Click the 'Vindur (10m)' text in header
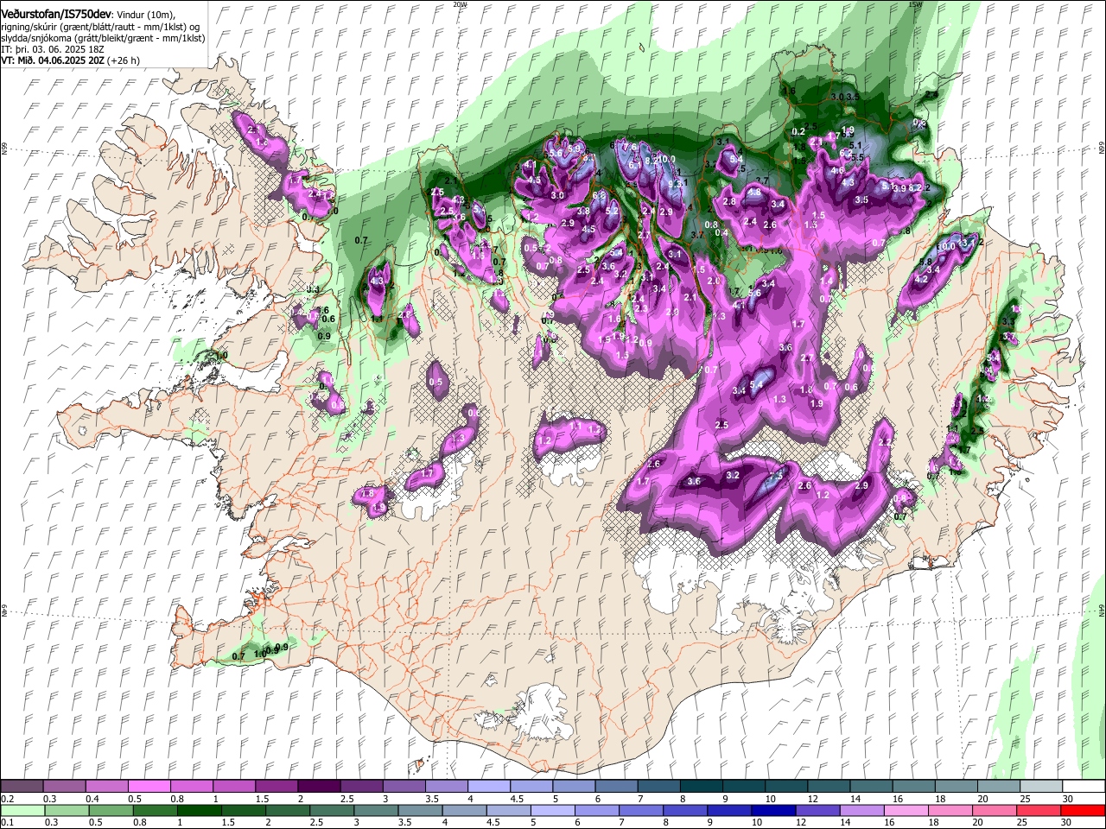This screenshot has width=1106, height=829. 145,15
